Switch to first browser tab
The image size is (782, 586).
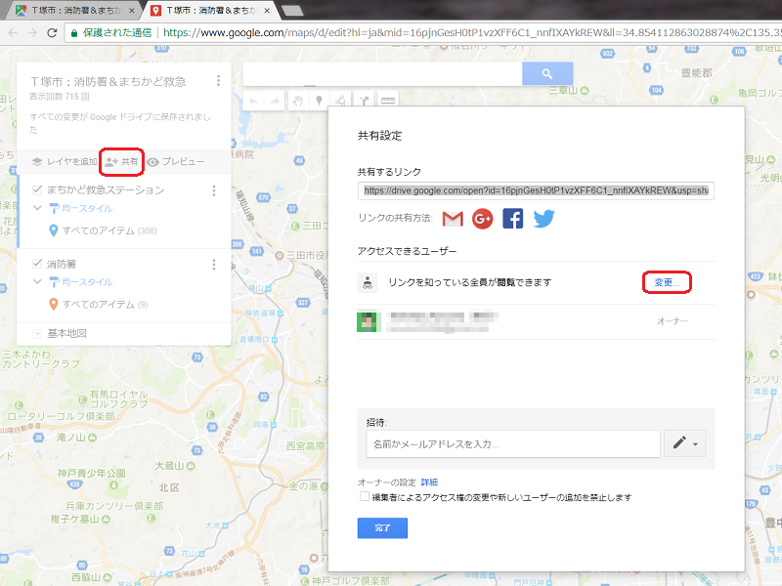tap(75, 11)
